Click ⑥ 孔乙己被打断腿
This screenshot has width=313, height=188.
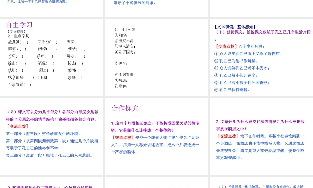click(x=232, y=90)
